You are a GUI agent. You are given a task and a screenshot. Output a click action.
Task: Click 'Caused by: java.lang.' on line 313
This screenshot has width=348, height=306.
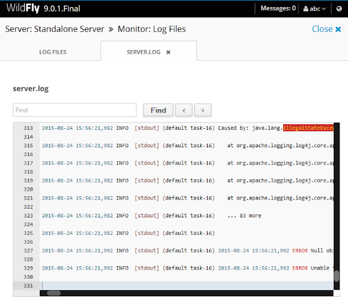tap(250, 128)
